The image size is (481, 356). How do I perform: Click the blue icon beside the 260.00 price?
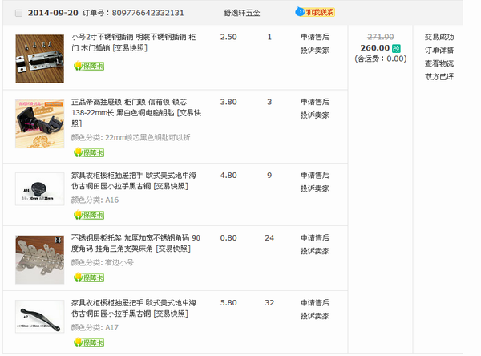click(396, 47)
